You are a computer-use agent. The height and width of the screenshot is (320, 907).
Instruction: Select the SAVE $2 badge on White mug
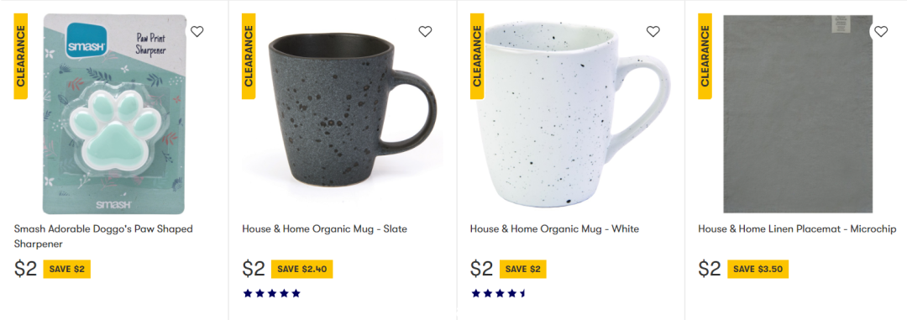click(x=523, y=269)
